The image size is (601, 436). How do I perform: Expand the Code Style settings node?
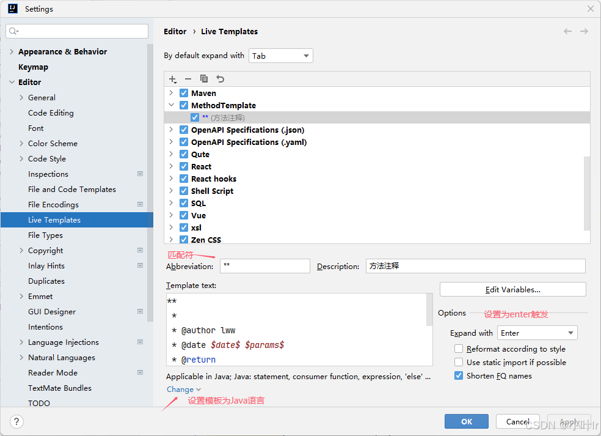[21, 158]
